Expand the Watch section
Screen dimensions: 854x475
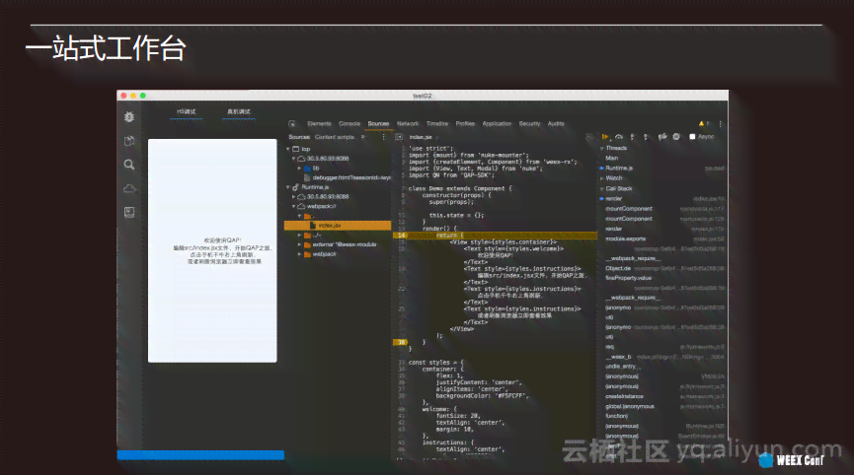[602, 178]
